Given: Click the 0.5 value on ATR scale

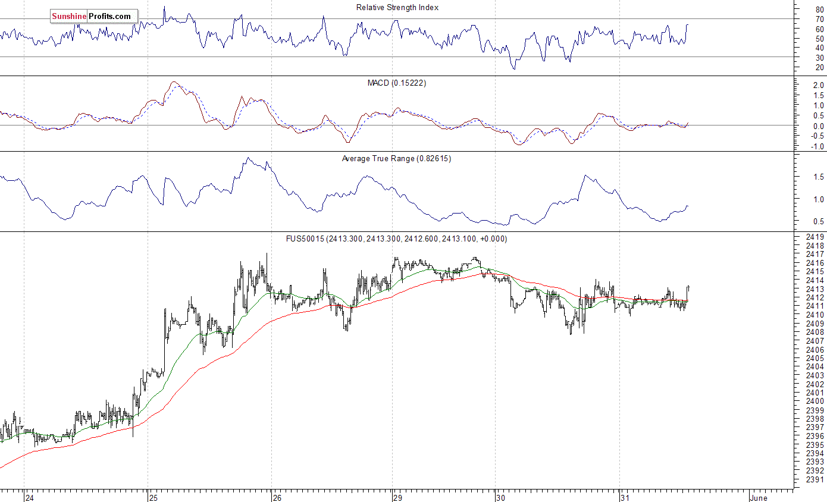Looking at the screenshot, I should [819, 222].
